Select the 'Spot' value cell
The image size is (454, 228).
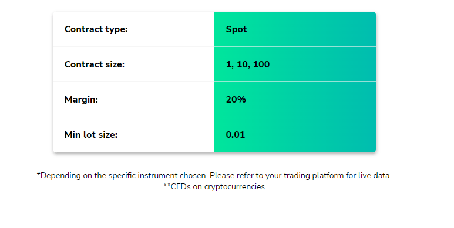click(x=295, y=29)
